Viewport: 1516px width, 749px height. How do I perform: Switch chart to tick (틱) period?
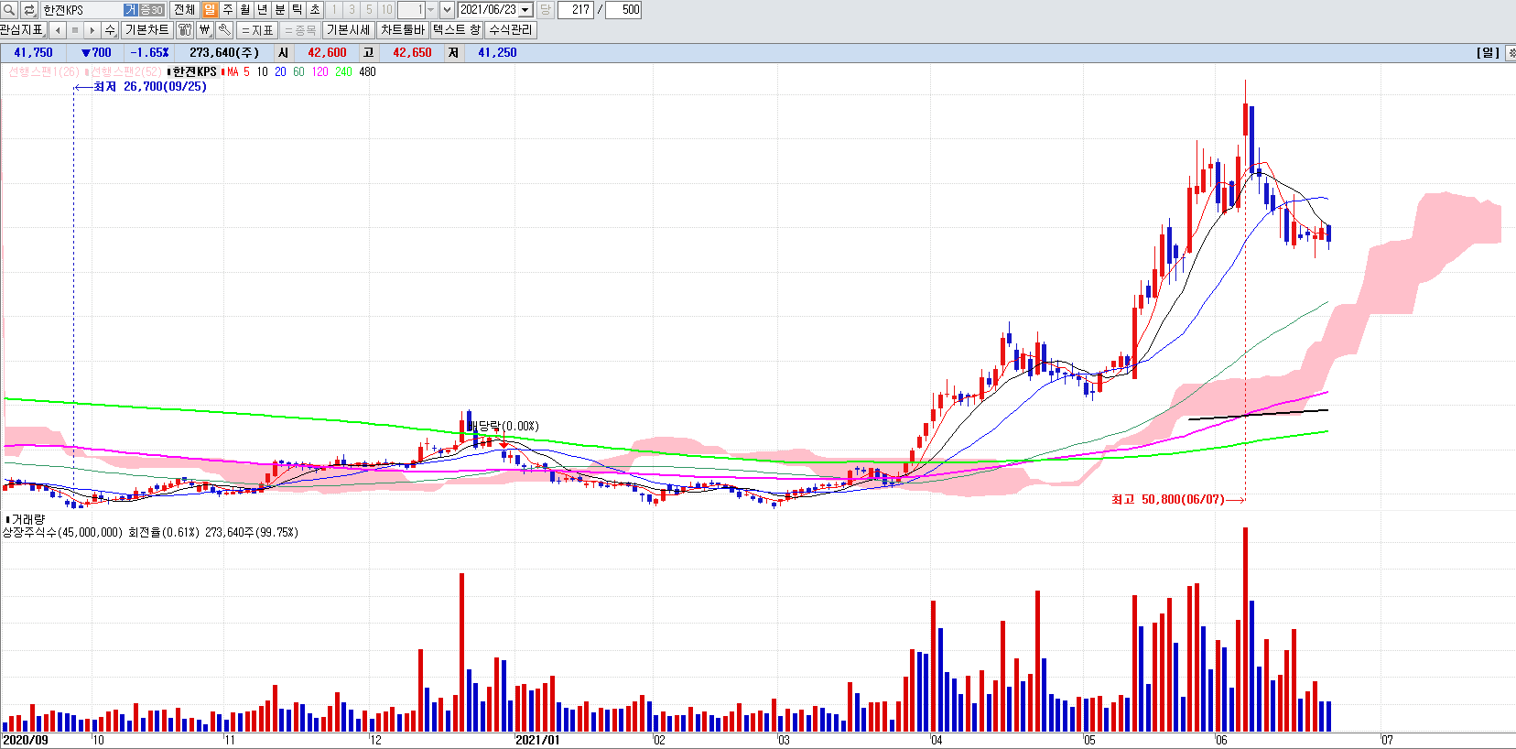coord(298,10)
